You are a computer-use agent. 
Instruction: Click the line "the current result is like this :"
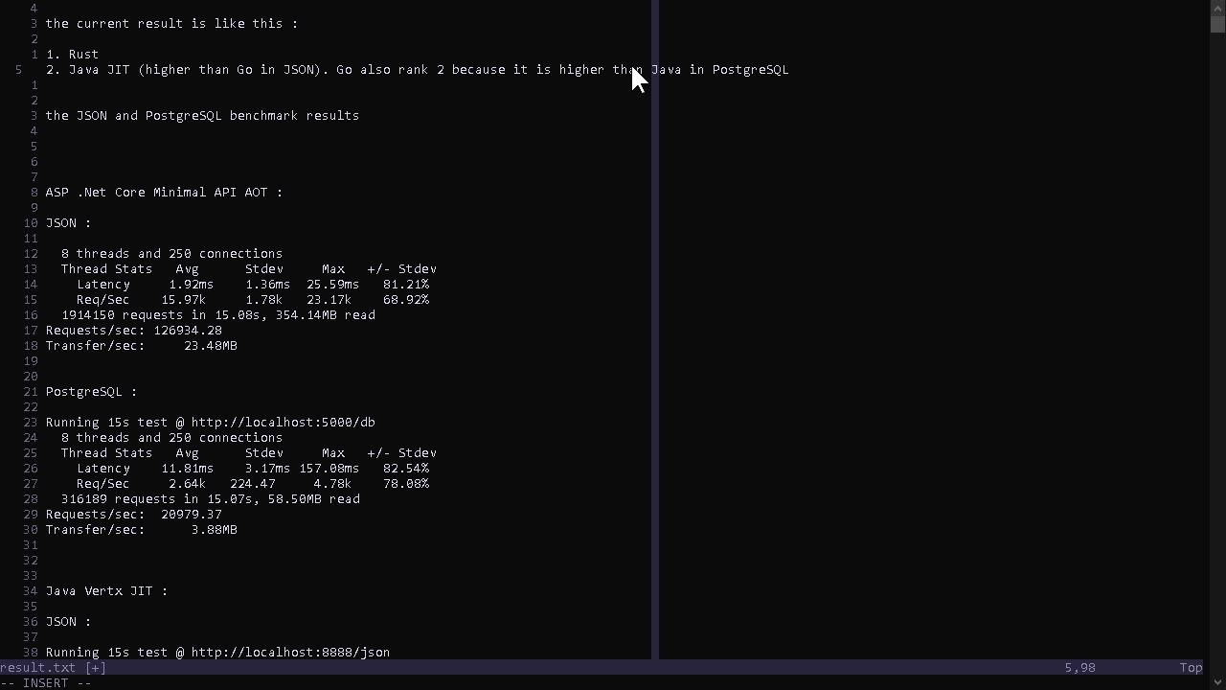171,24
